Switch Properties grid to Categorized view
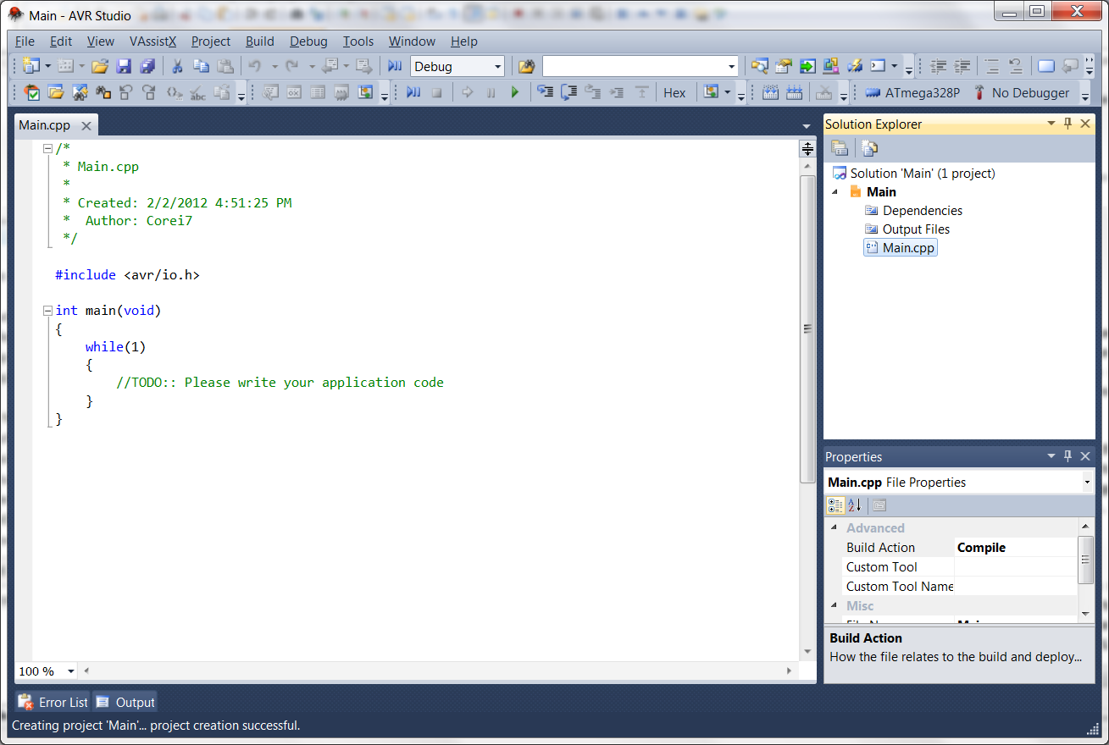 click(835, 505)
